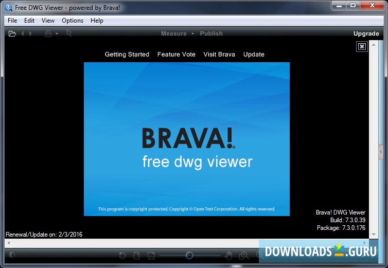388x268 pixels.
Task: Click the Fit page icon
Action: click(x=136, y=255)
